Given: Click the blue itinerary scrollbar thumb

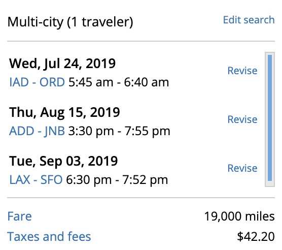Looking at the screenshot, I should [270, 118].
